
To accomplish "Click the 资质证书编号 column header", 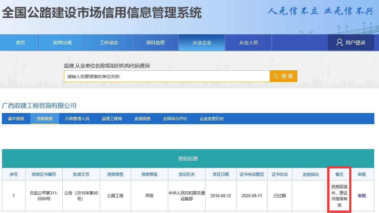I will pyautogui.click(x=44, y=174).
